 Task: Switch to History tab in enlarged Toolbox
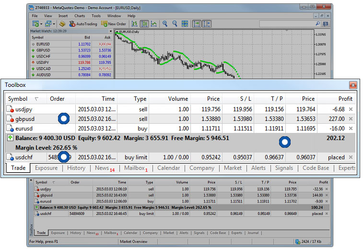pyautogui.click(x=76, y=168)
